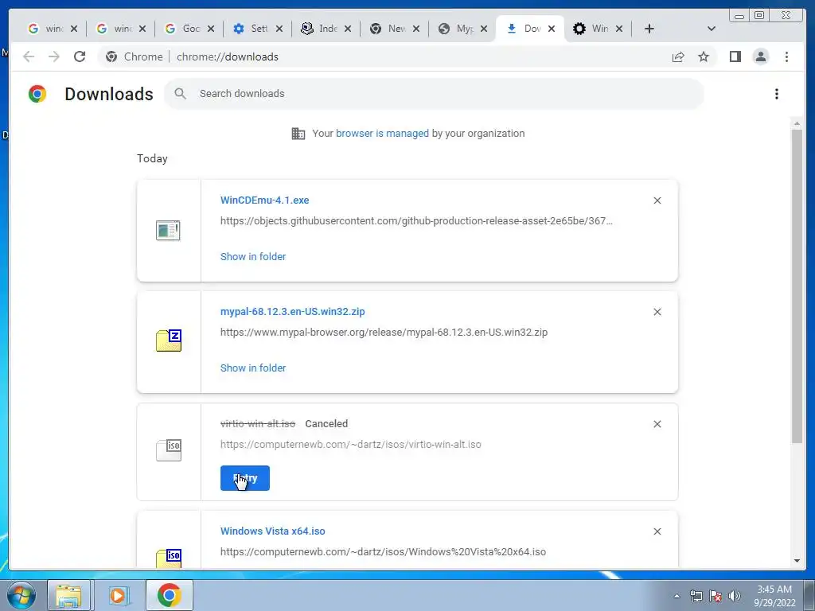815x611 pixels.
Task: Switch to the Index tab
Action: [x=320, y=29]
